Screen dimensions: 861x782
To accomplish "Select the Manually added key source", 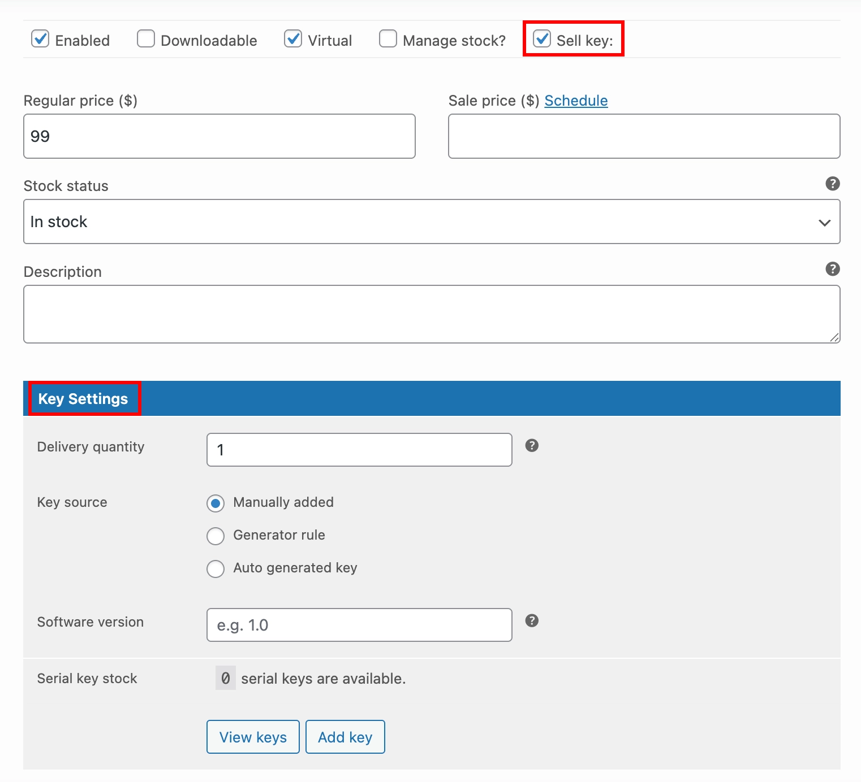I will pyautogui.click(x=216, y=503).
